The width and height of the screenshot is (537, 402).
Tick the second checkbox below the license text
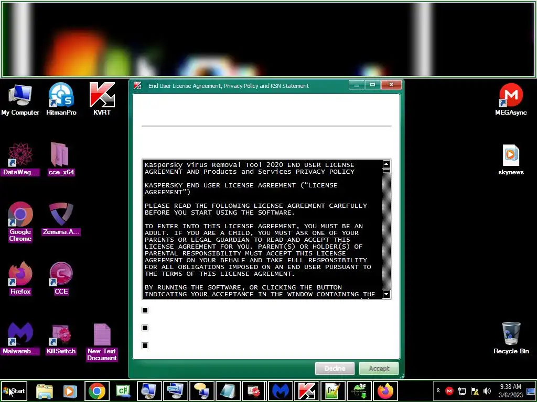145,328
